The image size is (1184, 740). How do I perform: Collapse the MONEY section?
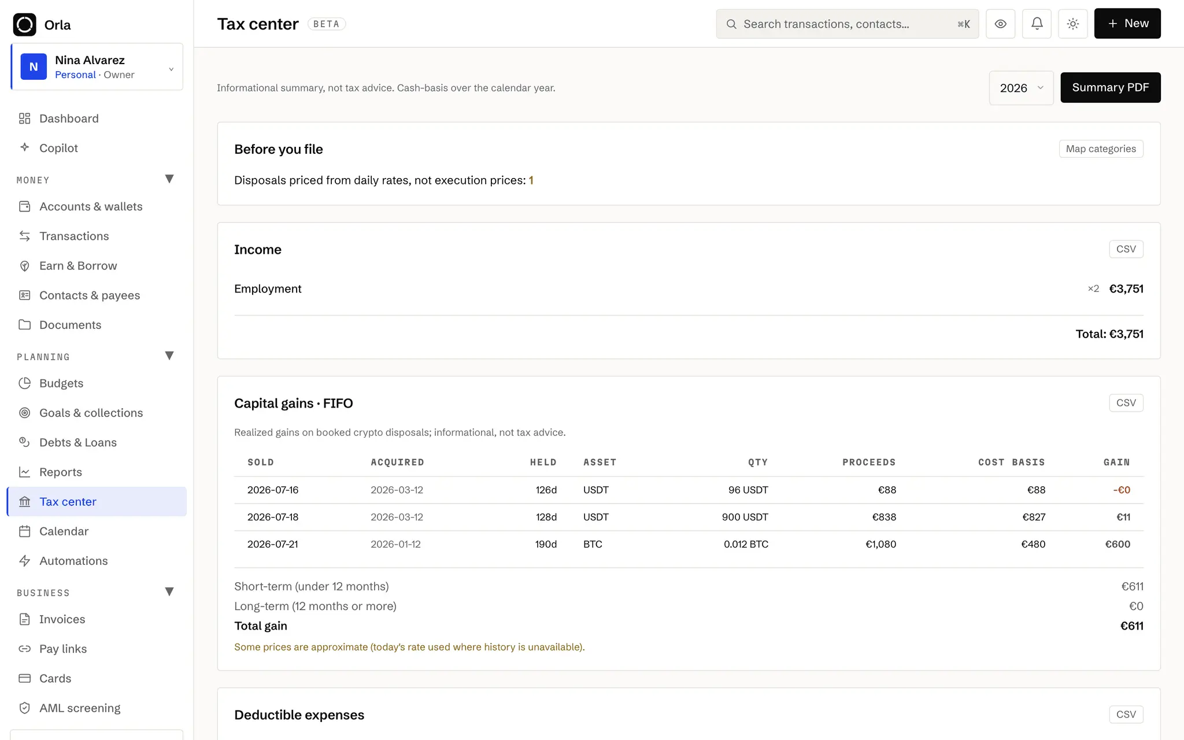(169, 179)
